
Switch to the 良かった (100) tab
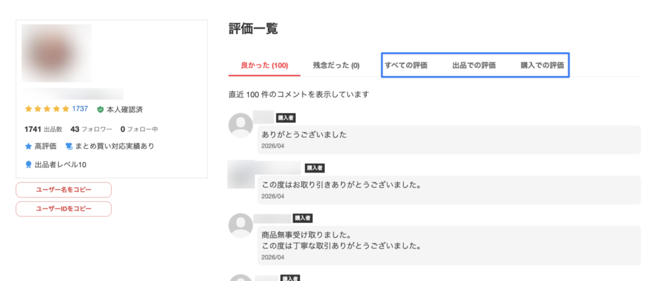click(264, 65)
